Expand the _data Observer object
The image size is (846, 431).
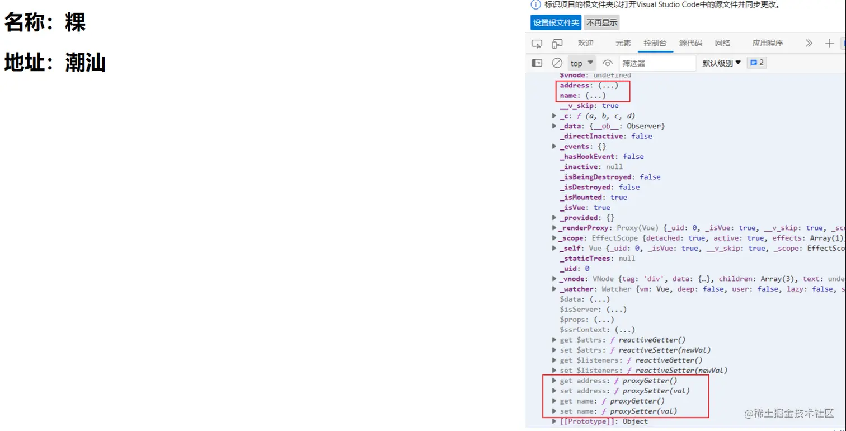pyautogui.click(x=554, y=126)
